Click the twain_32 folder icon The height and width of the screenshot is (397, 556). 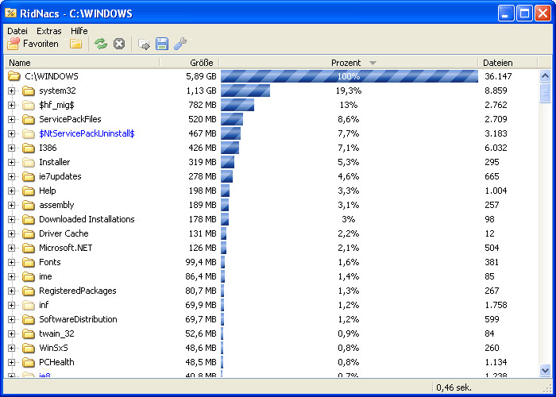(29, 333)
